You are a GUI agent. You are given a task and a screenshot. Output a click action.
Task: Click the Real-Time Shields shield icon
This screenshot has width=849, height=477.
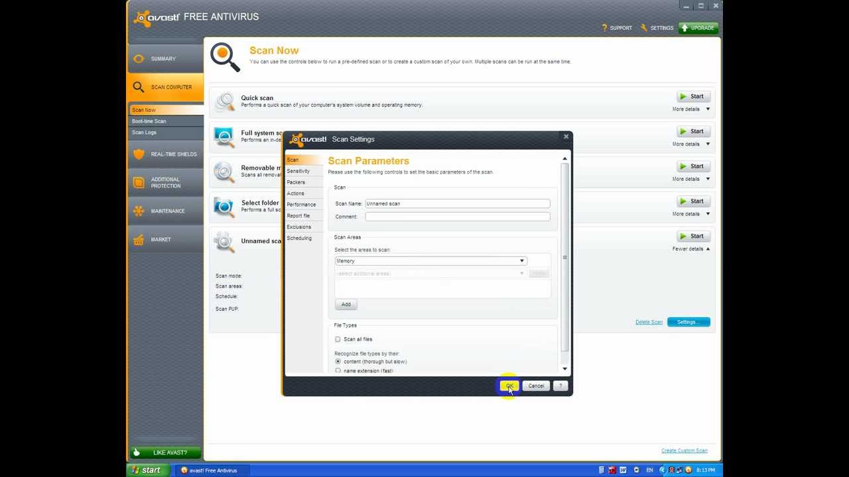(x=139, y=154)
